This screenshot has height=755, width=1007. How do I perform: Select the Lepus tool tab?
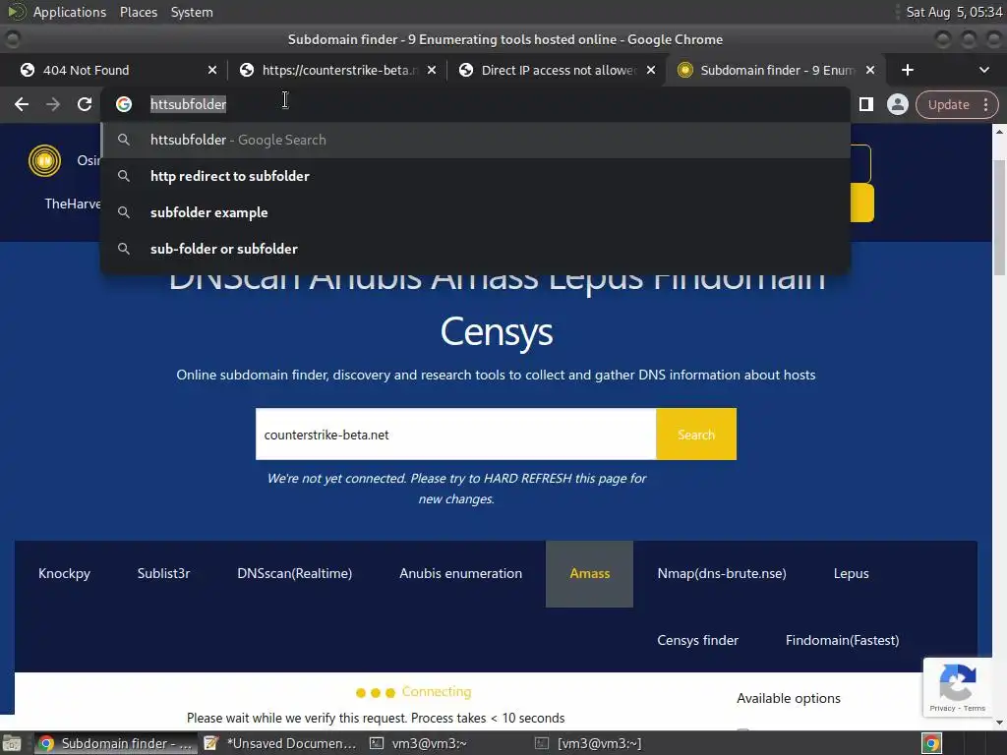pos(851,573)
